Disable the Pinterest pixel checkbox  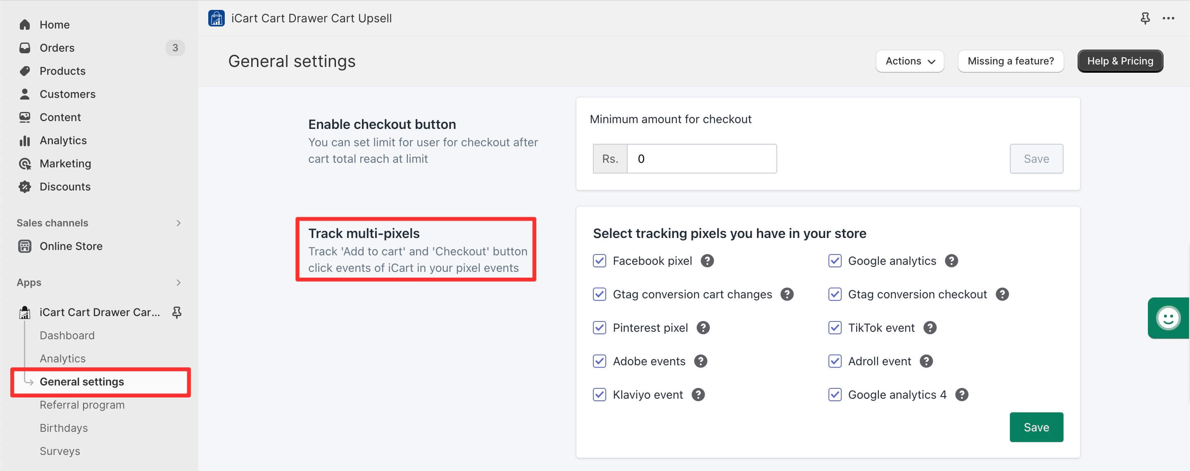(x=600, y=328)
